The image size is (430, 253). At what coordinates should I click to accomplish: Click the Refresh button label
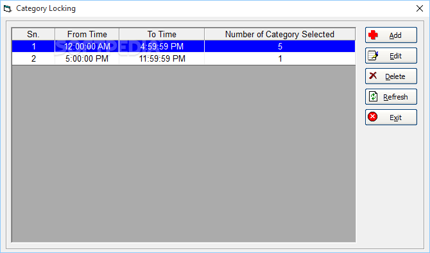pyautogui.click(x=395, y=97)
